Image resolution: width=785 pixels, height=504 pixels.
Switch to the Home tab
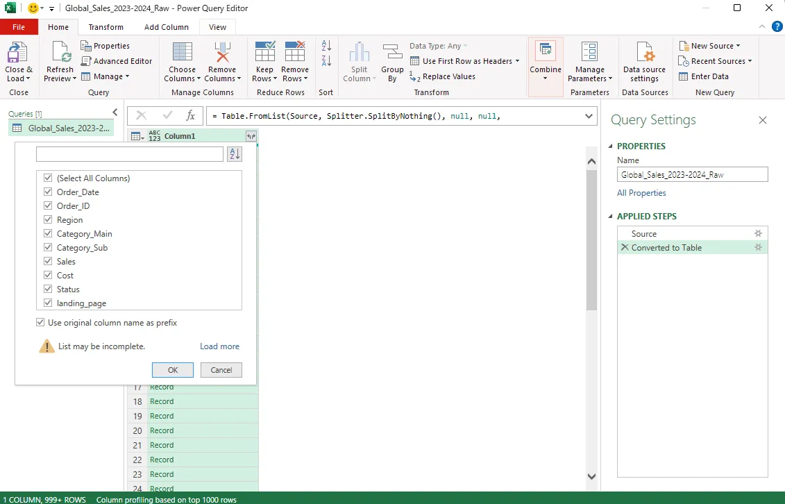tap(58, 27)
